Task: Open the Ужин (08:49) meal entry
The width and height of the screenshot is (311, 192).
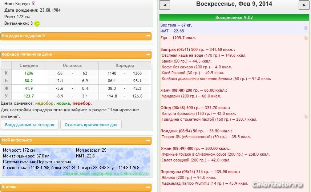Action: point(195,148)
